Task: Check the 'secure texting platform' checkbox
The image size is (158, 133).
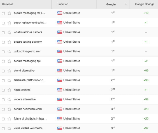Action: click(3, 42)
